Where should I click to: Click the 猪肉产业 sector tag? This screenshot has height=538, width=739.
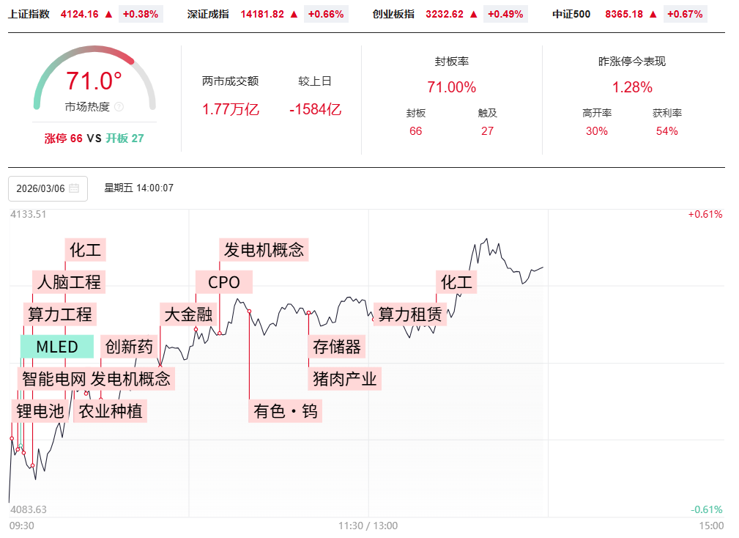pyautogui.click(x=344, y=379)
